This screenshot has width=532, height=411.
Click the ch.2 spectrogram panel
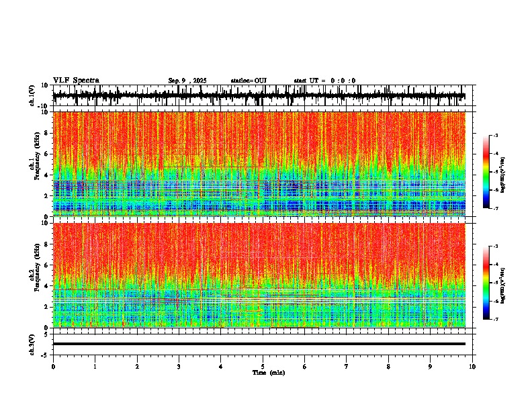click(x=259, y=275)
